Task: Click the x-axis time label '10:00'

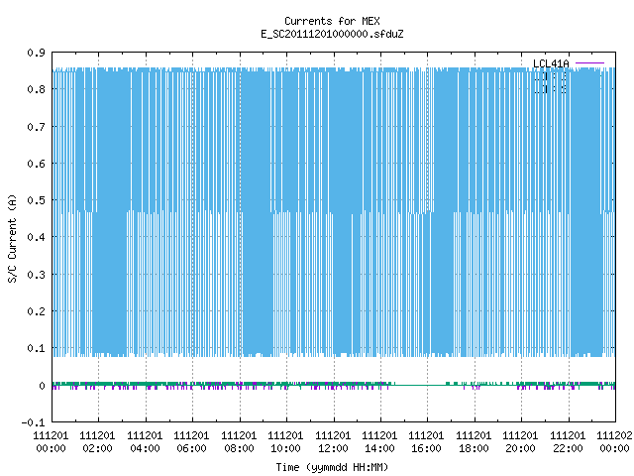Action: (x=285, y=449)
